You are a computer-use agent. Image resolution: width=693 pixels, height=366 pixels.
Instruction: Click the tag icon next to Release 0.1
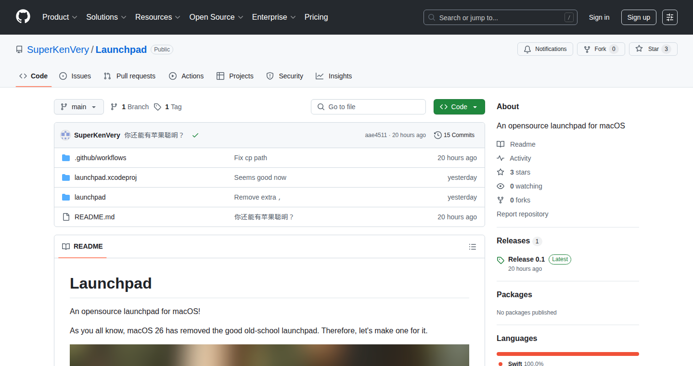(500, 260)
